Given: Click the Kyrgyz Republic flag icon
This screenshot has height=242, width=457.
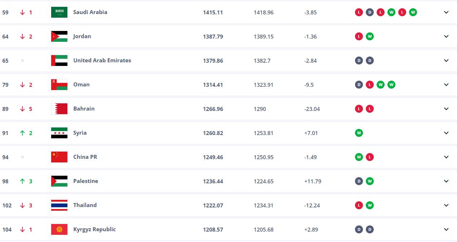Looking at the screenshot, I should [59, 229].
